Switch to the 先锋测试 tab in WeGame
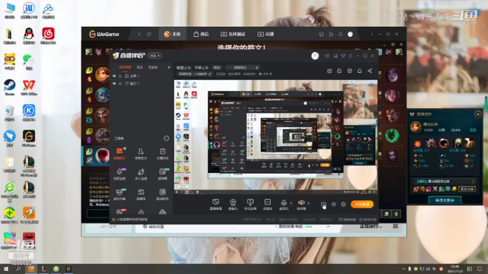 pyautogui.click(x=233, y=34)
